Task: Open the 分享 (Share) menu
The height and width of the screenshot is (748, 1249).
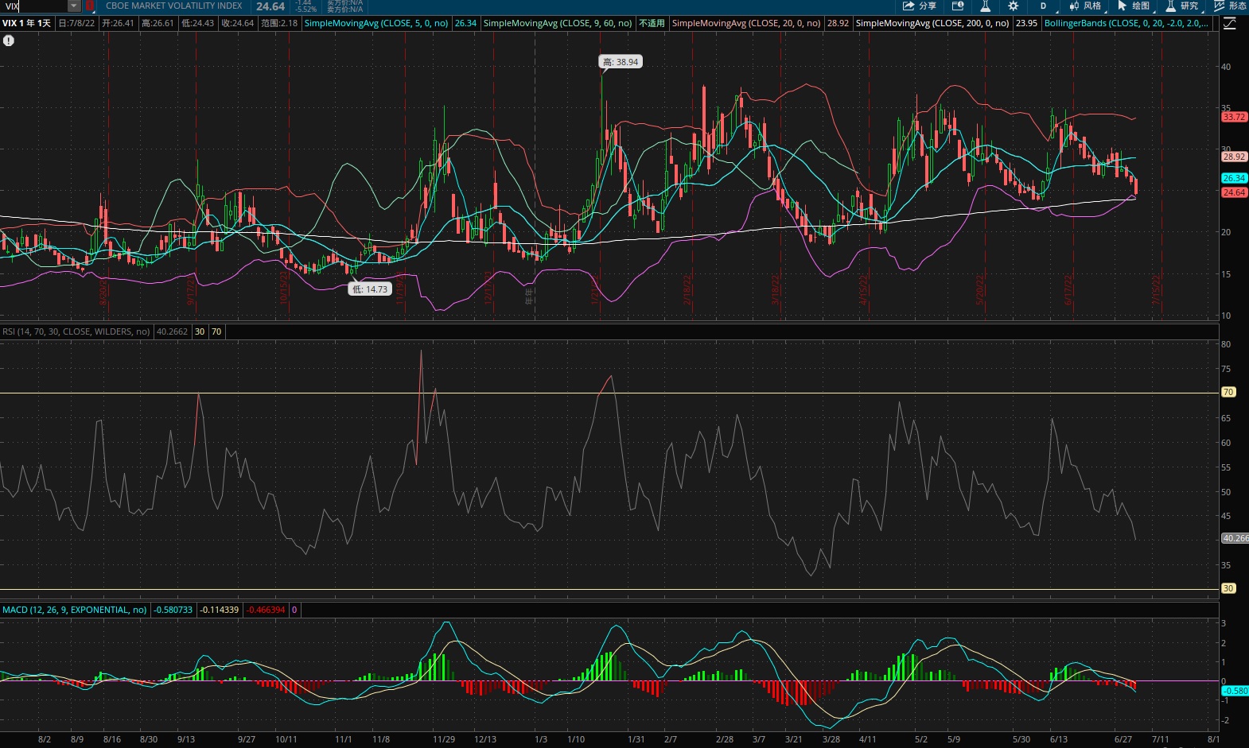Action: 920,6
